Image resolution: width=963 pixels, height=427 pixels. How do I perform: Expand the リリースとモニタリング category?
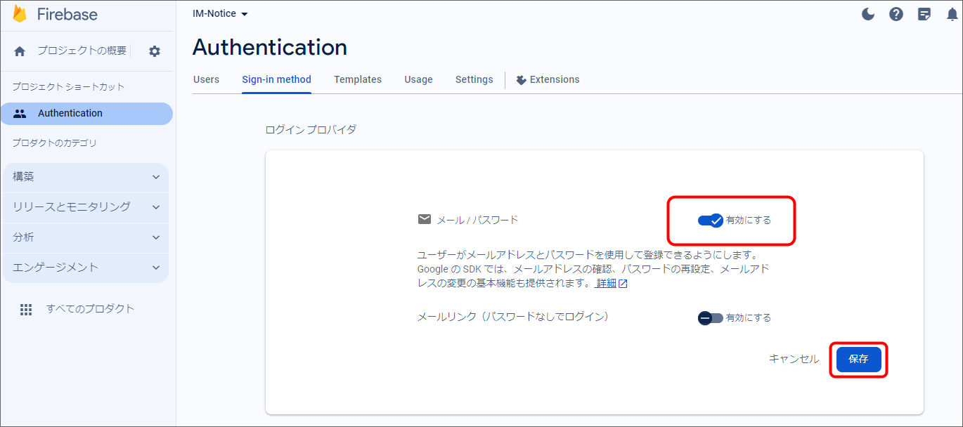point(86,207)
